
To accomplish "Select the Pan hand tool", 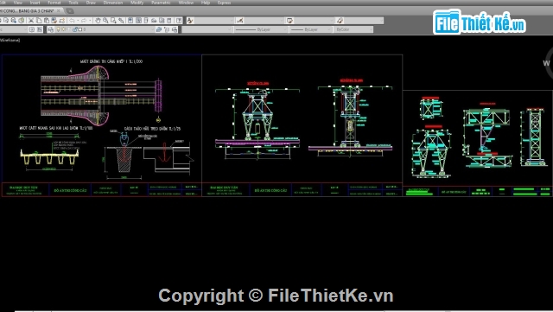I will tap(98, 20).
